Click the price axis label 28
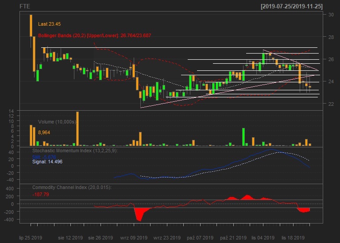340x243 pixels. pos(331,37)
